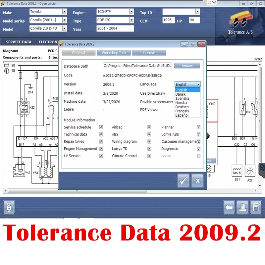Toggle the Airbag module checkbox
265x265 pixels.
(x=149, y=127)
